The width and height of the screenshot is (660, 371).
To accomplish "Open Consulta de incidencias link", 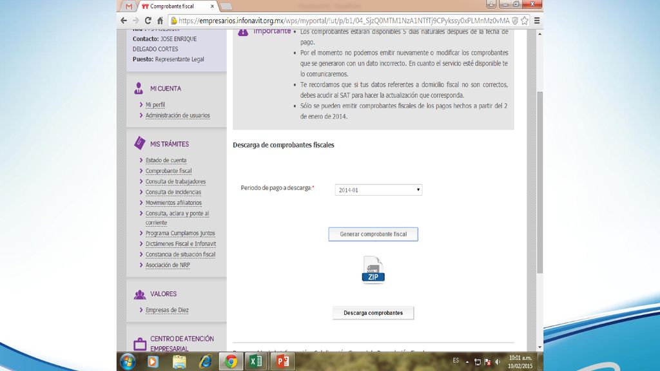I will (173, 192).
